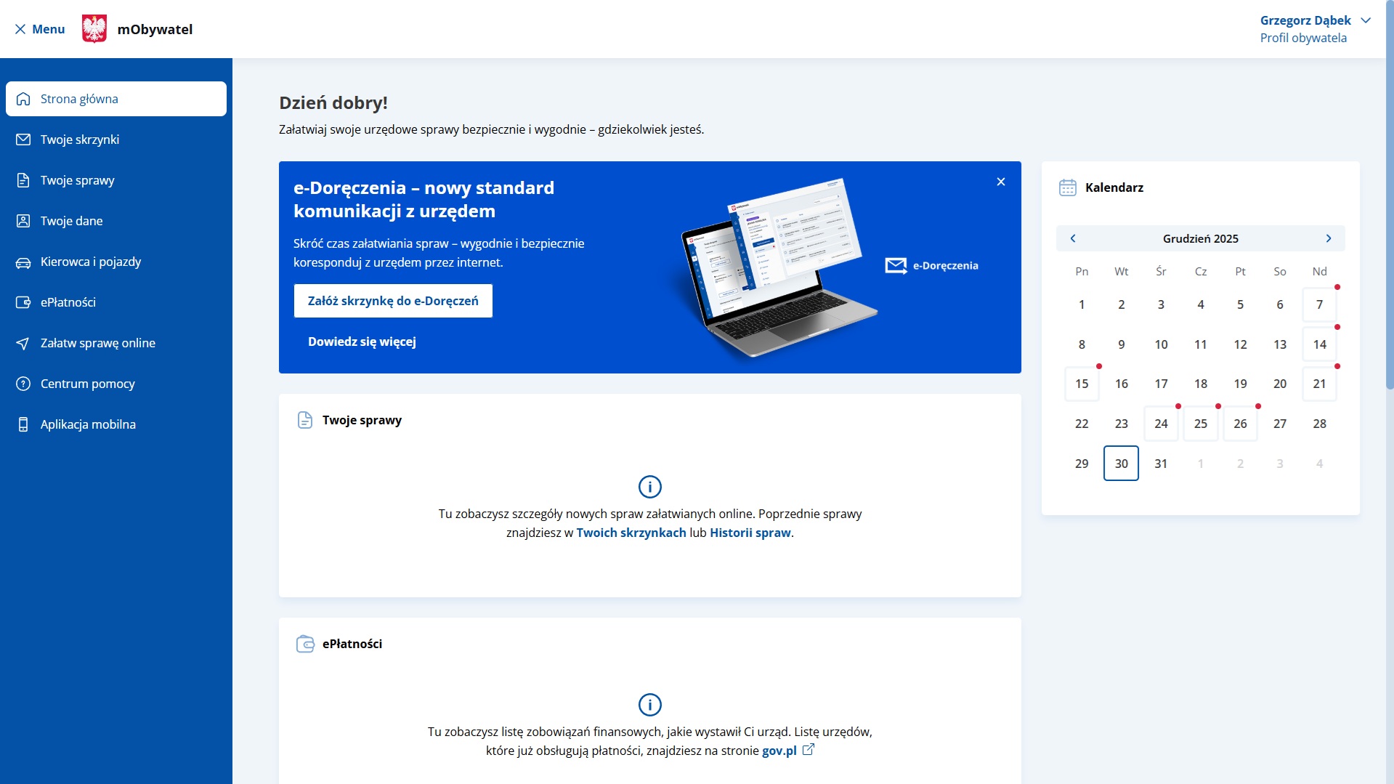Click the Załatw sprawę online paper-plane icon

click(23, 344)
